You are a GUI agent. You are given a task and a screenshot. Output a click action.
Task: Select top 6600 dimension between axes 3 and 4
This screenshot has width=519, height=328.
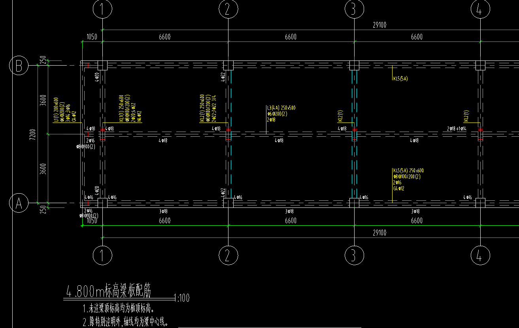(417, 37)
